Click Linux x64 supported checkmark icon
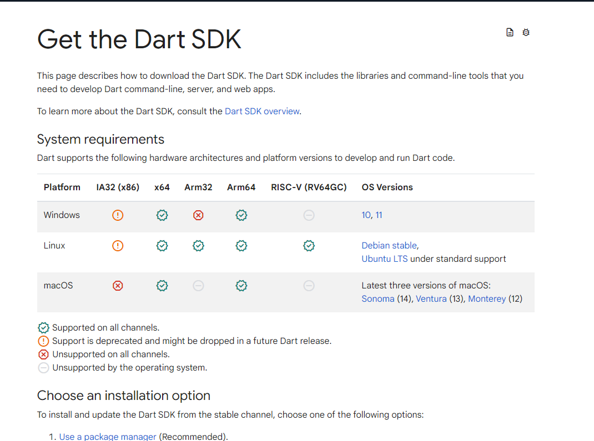The width and height of the screenshot is (594, 441). click(x=162, y=246)
